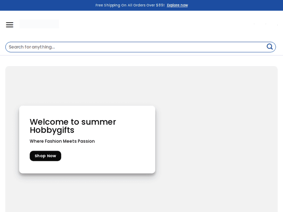This screenshot has width=283, height=212.
Task: Click the store logo in header
Action: pyautogui.click(x=39, y=24)
